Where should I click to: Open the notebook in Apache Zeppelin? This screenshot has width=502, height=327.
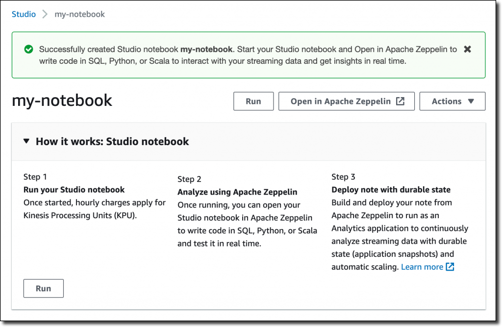click(341, 101)
